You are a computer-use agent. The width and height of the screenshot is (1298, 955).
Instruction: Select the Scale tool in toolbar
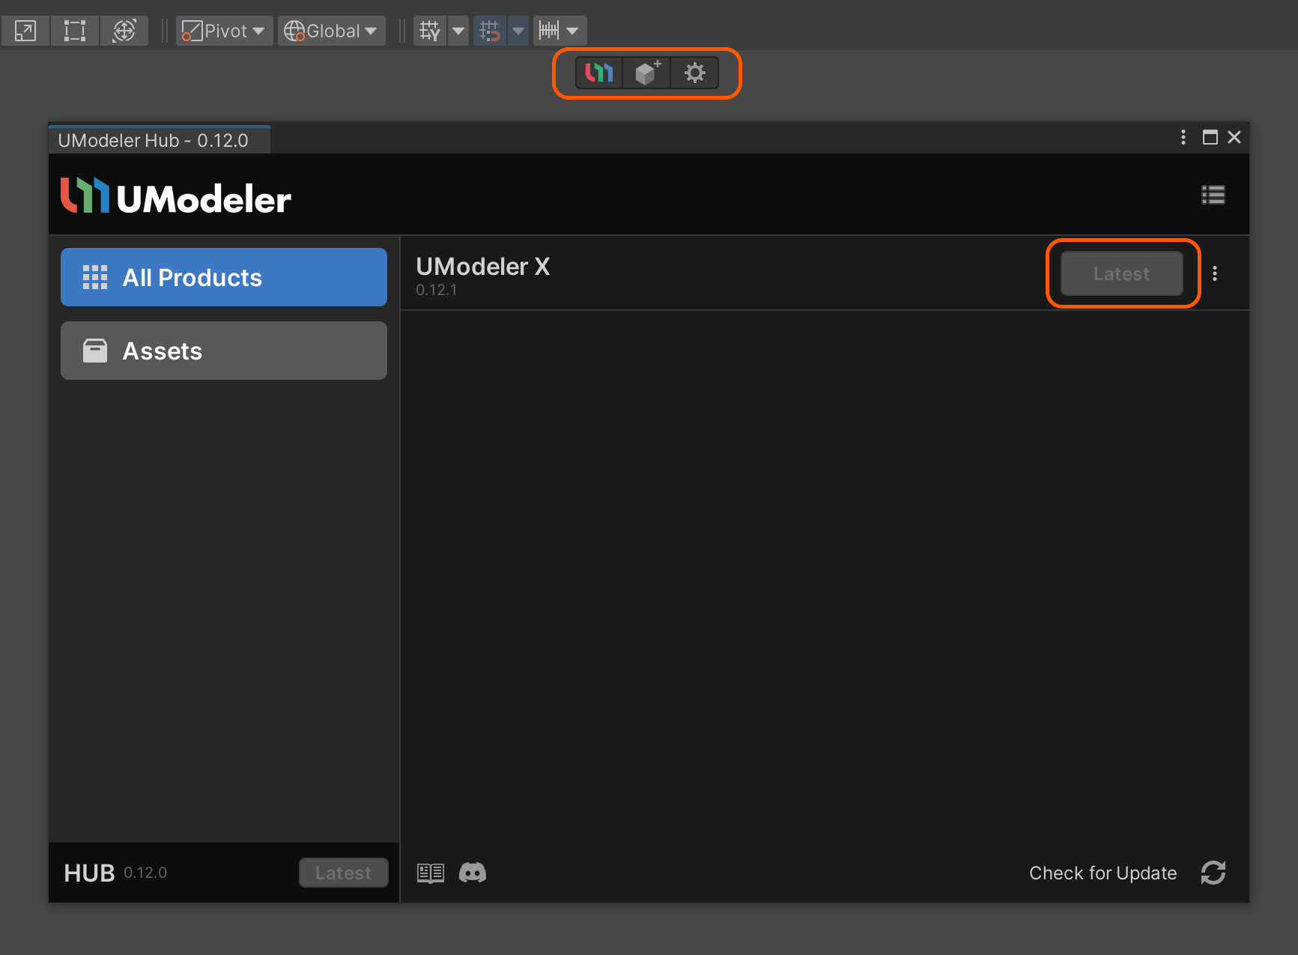pyautogui.click(x=25, y=31)
